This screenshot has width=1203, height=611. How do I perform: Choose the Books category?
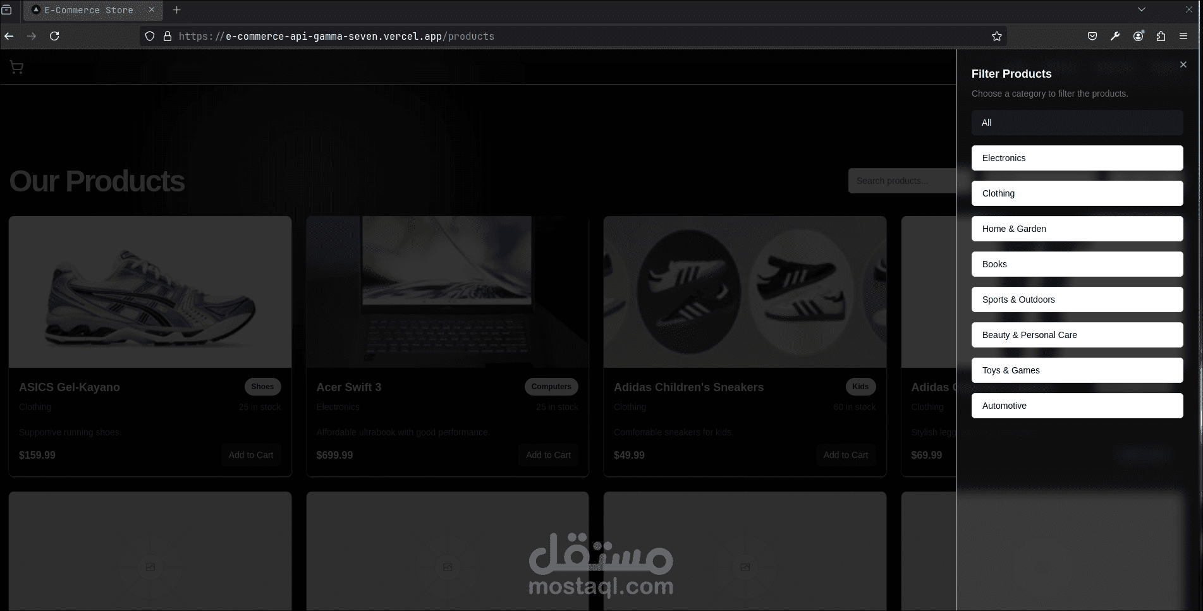click(x=1077, y=264)
